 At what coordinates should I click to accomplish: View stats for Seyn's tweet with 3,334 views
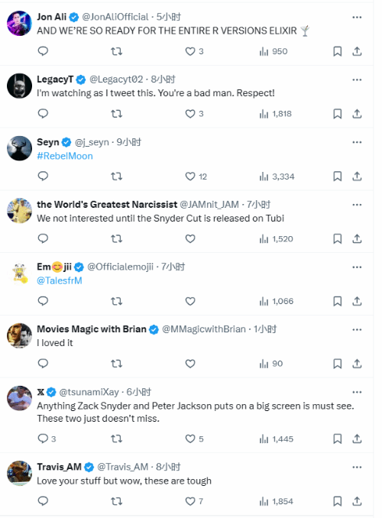pyautogui.click(x=277, y=176)
